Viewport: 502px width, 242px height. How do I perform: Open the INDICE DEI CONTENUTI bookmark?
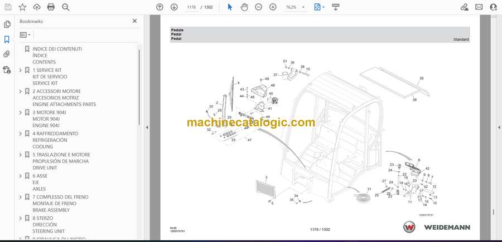click(x=57, y=49)
